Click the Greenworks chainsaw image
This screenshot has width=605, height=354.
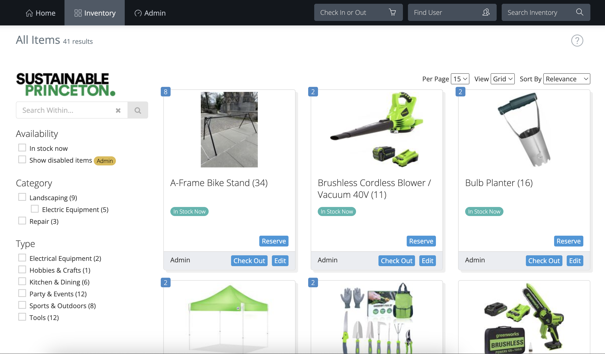[x=524, y=318]
